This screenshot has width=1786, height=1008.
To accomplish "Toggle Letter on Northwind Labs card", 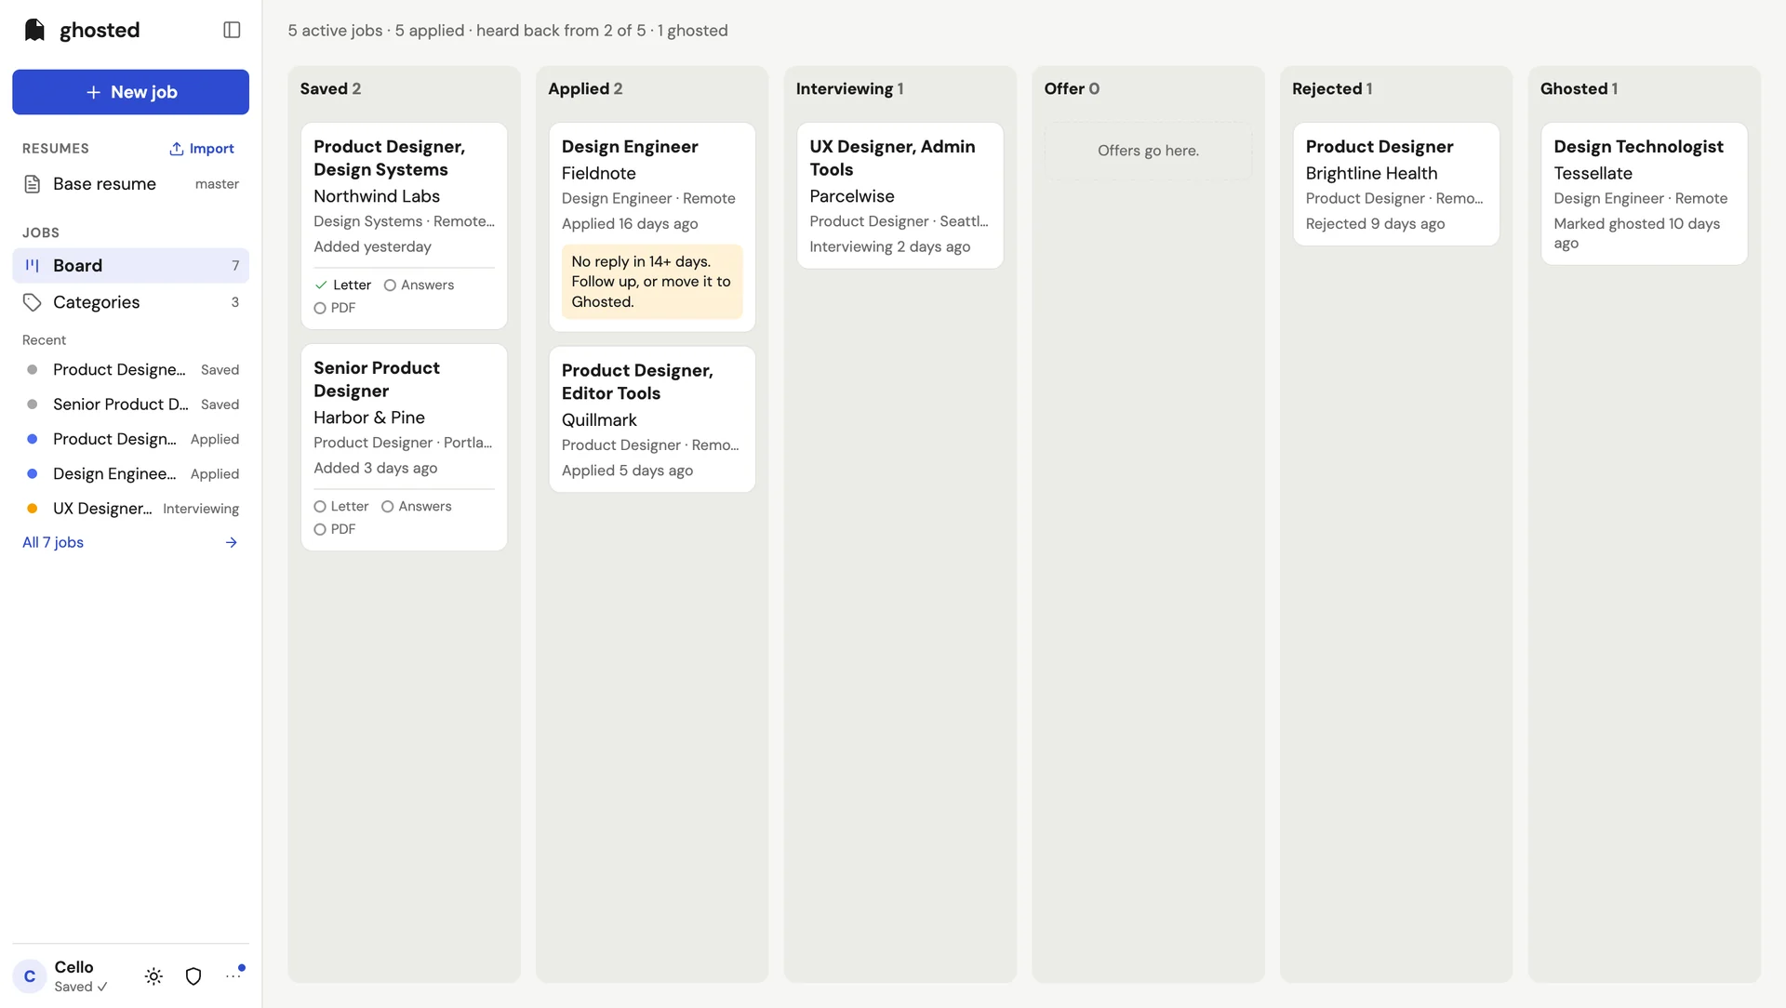I will pos(343,285).
